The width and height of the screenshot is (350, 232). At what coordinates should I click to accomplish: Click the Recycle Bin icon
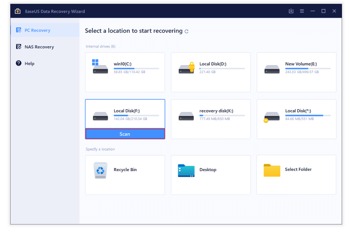(100, 170)
